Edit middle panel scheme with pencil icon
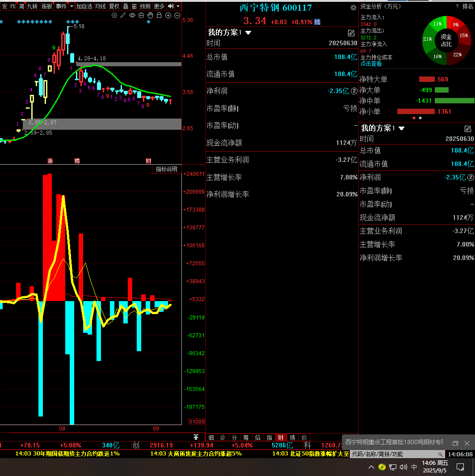Image resolution: width=475 pixels, height=476 pixels. (x=351, y=33)
